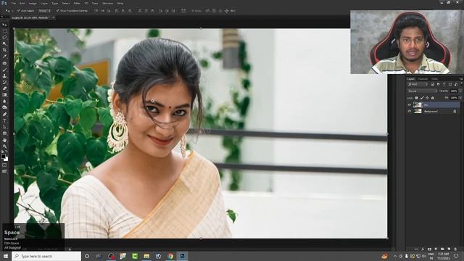Open the Normal blend mode dropdown
This screenshot has width=464, height=261.
pos(422,91)
